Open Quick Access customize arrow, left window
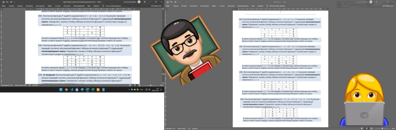This screenshot has height=130, width=396. [x=15, y=2]
